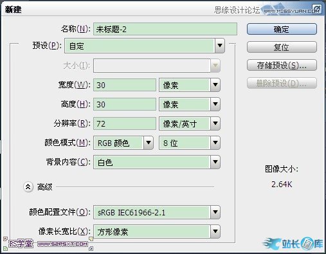Image resolution: width=326 pixels, height=254 pixels.
Task: Click the 像素长宽比(X): label
Action: click(64, 231)
